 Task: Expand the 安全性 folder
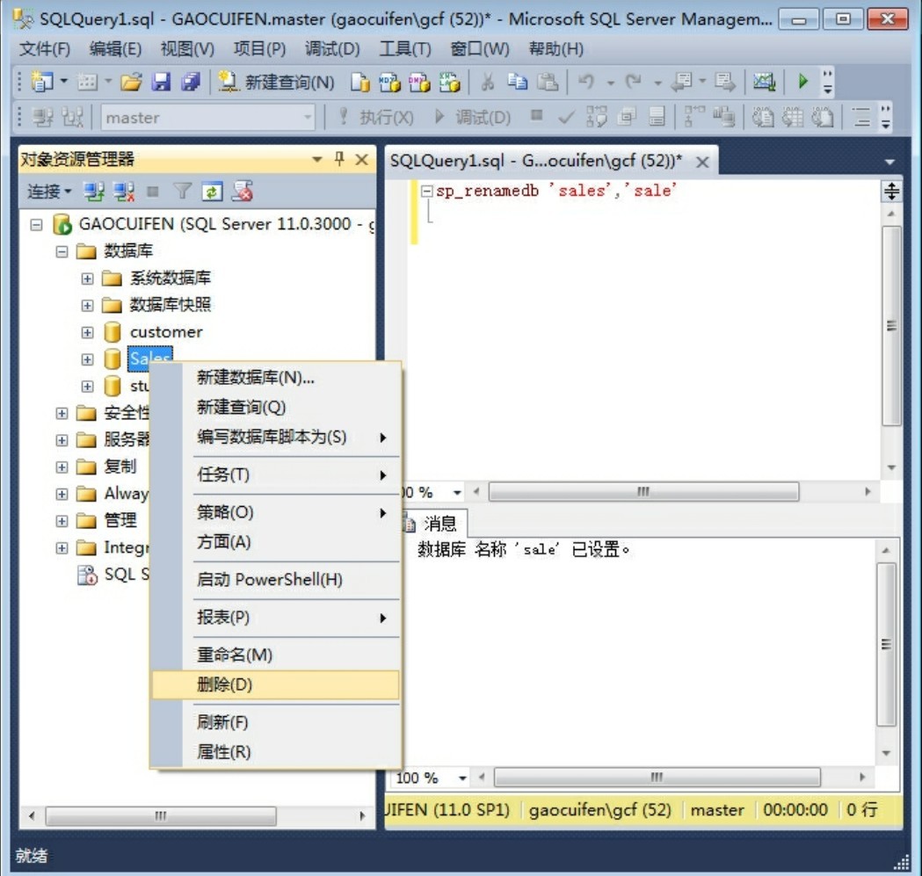62,413
